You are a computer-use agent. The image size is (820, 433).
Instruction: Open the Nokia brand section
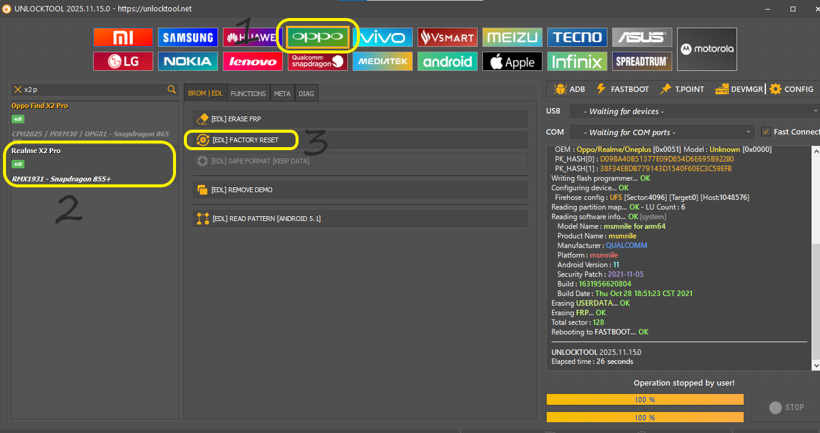(x=188, y=61)
